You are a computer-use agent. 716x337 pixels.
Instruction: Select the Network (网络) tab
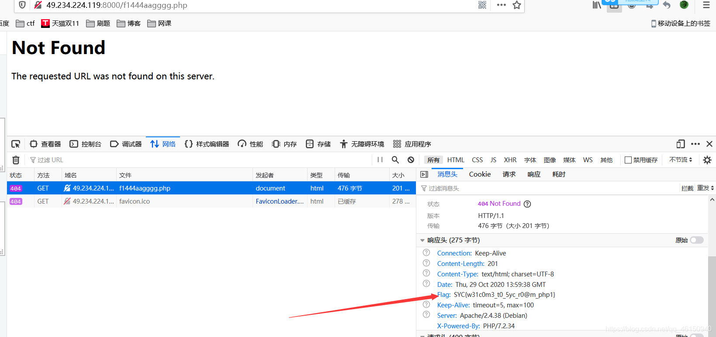163,144
